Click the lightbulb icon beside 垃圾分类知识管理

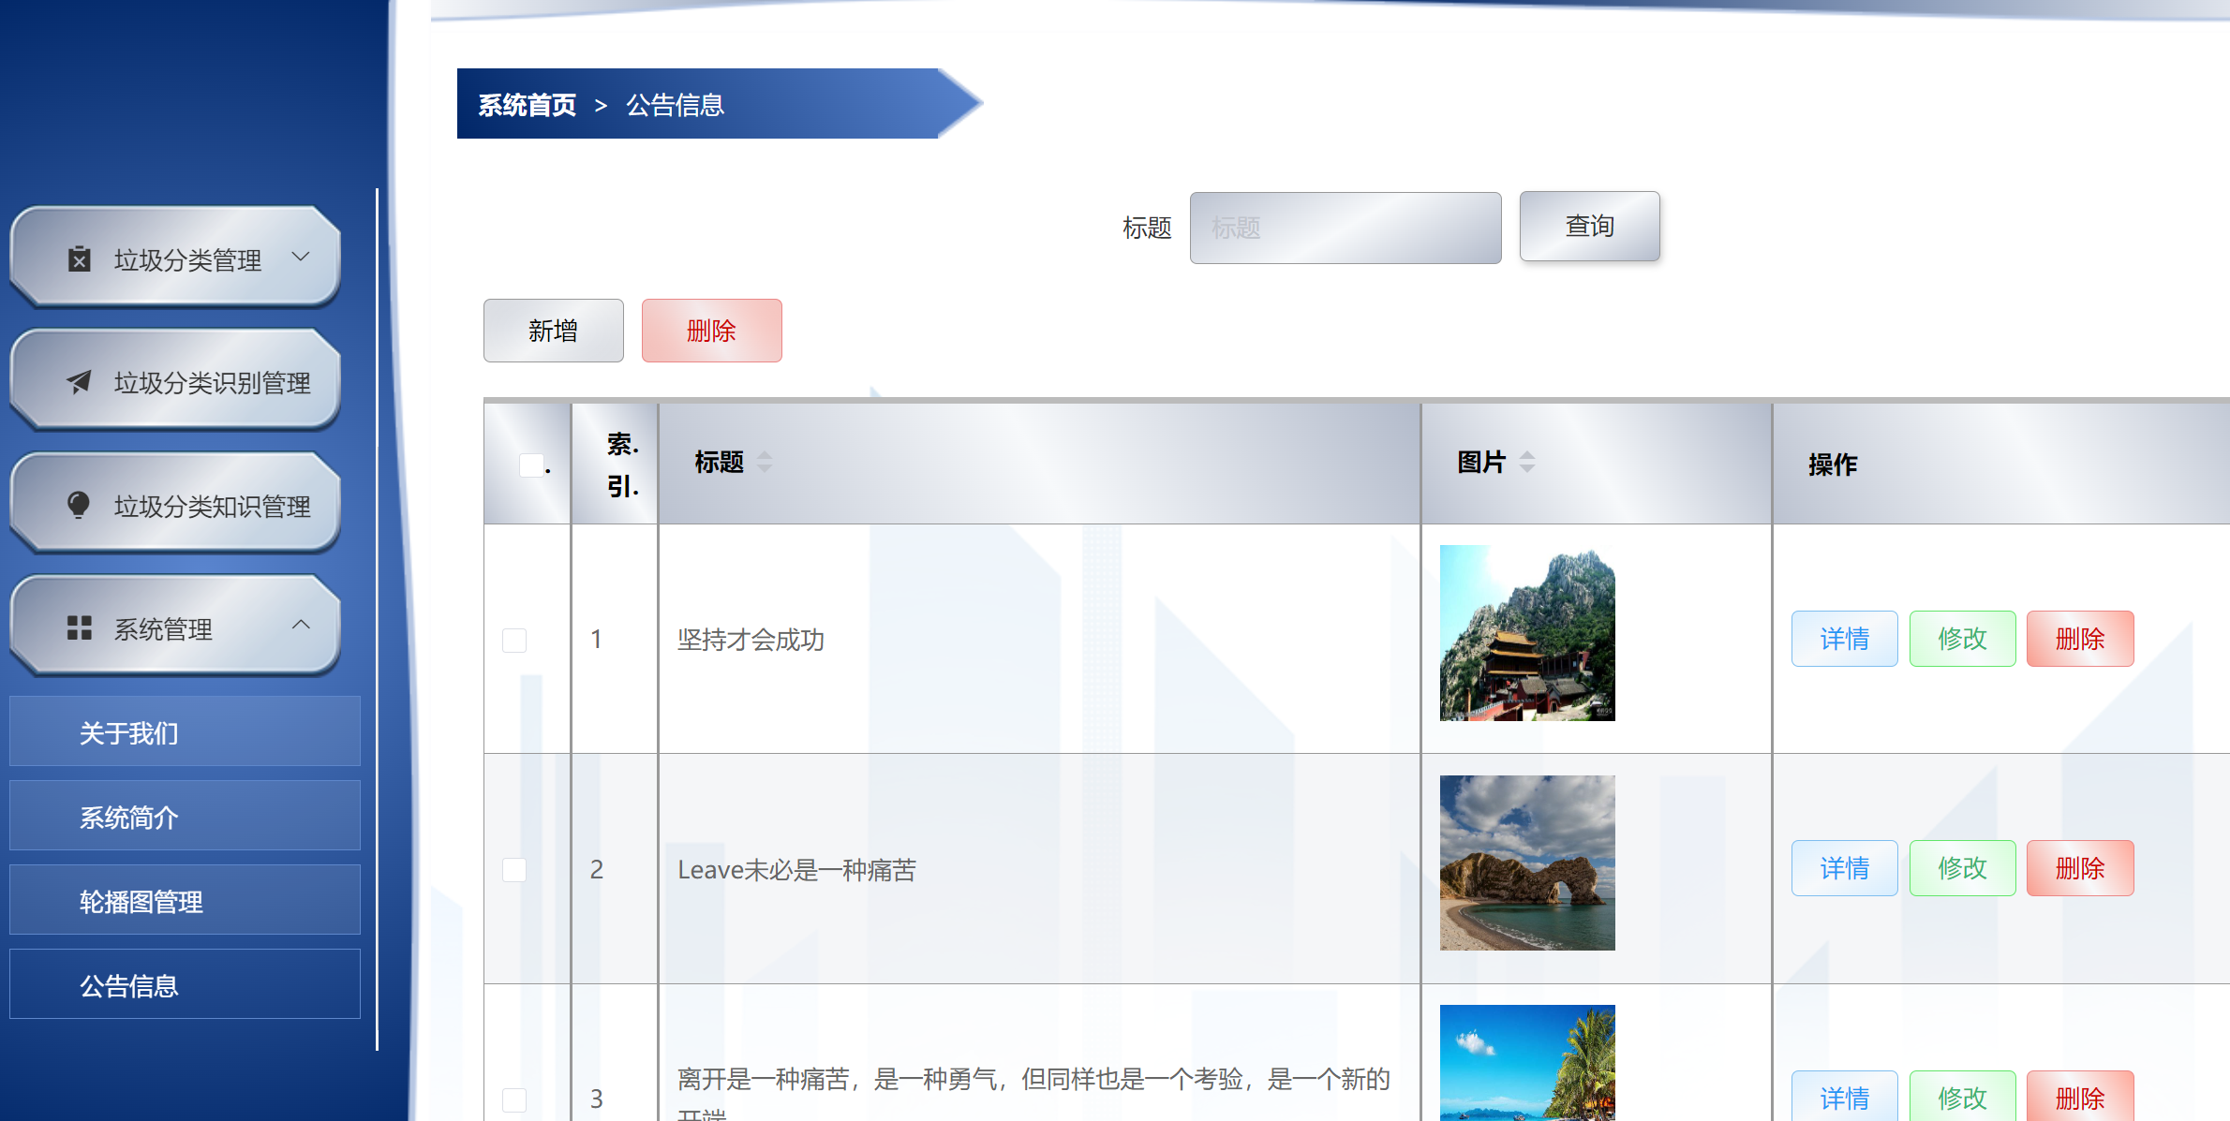tap(80, 505)
